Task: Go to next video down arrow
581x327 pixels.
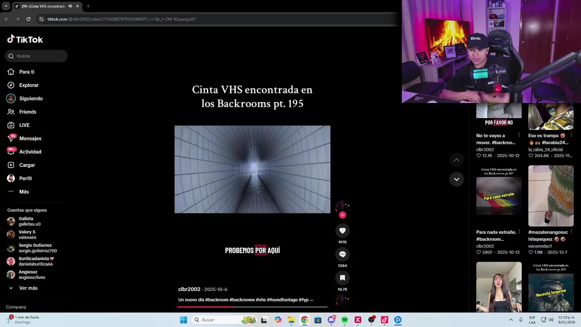Action: (457, 179)
